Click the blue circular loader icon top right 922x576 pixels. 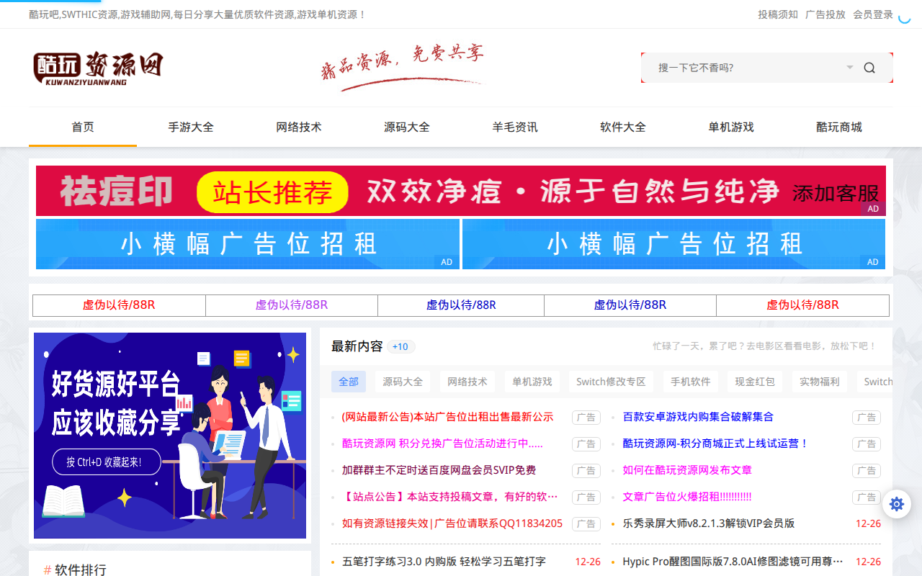click(x=905, y=17)
